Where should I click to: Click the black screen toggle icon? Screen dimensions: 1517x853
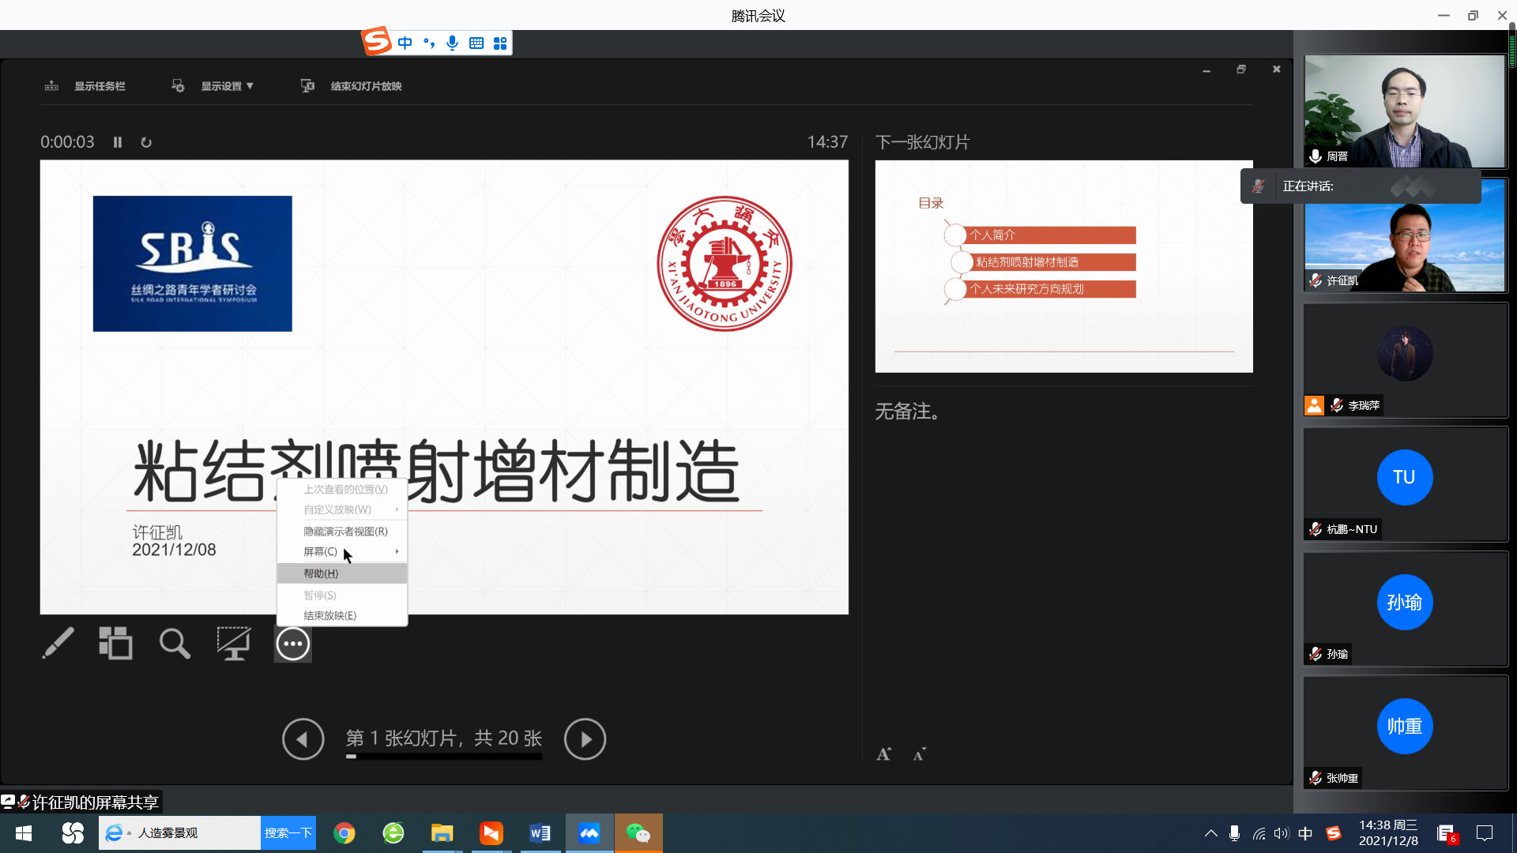[234, 644]
